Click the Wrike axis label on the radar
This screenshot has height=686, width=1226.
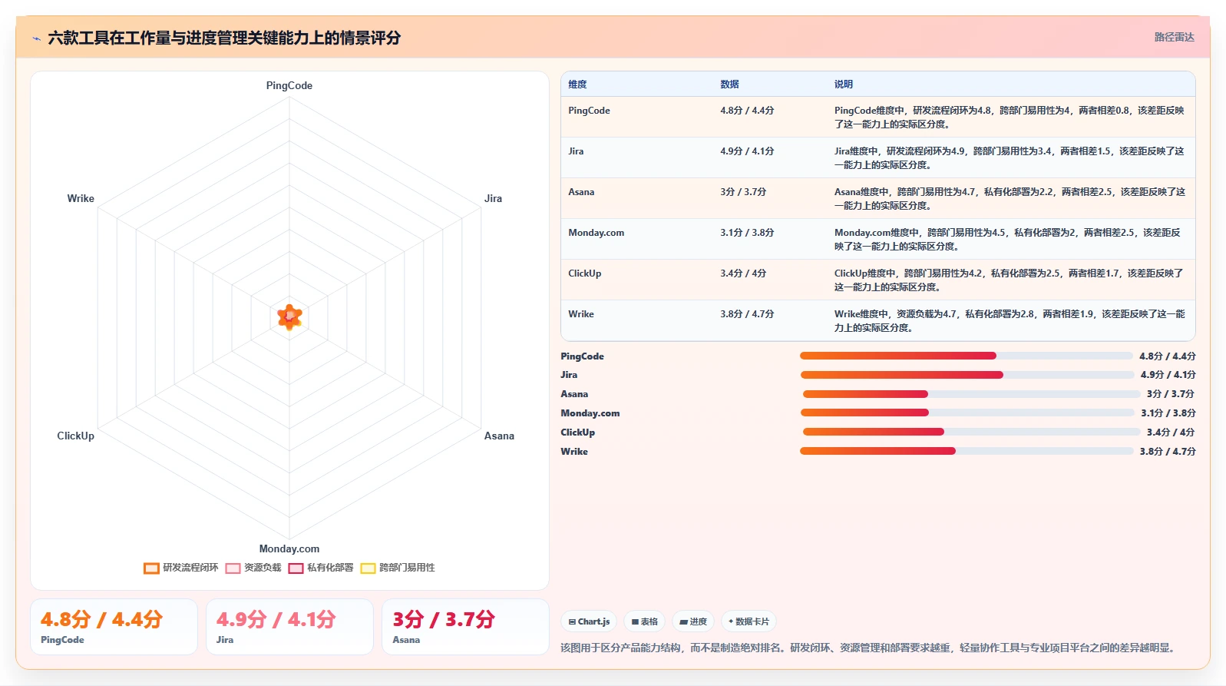81,198
